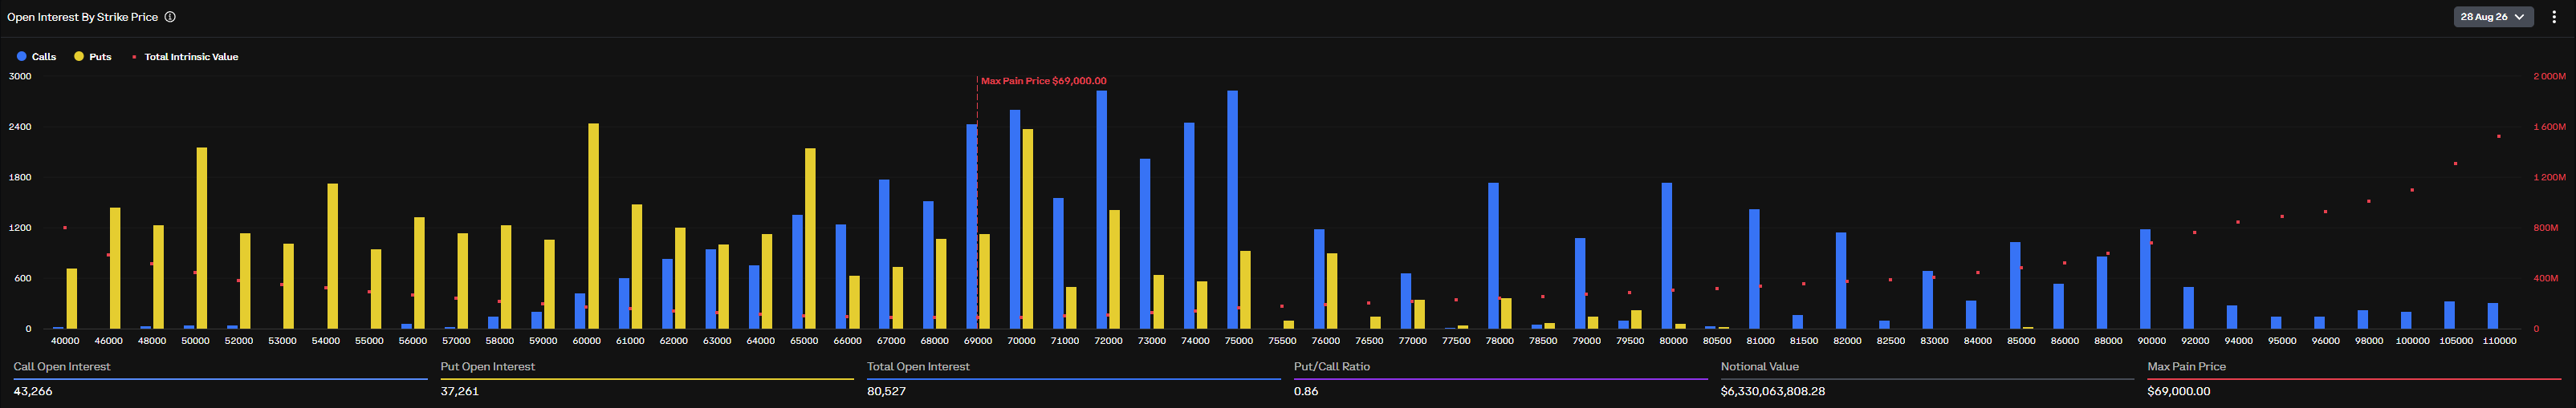Click the Call Open Interest value 43,266

click(33, 391)
